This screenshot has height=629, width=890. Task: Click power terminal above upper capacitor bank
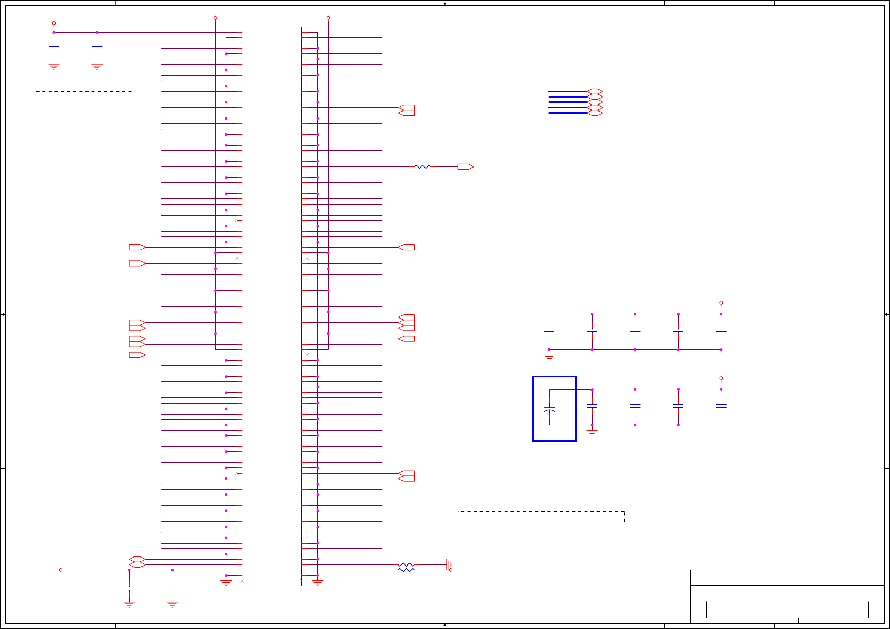tap(721, 302)
